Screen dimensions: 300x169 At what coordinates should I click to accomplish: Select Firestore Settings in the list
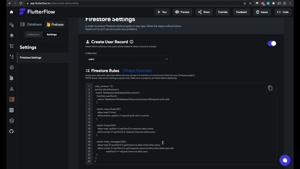click(43, 58)
